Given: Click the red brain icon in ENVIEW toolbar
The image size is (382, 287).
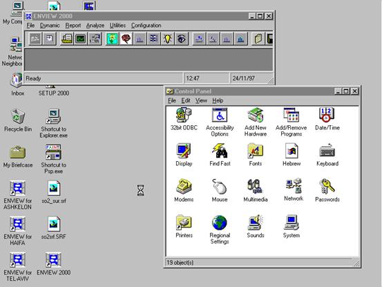Looking at the screenshot, I should pos(126,39).
